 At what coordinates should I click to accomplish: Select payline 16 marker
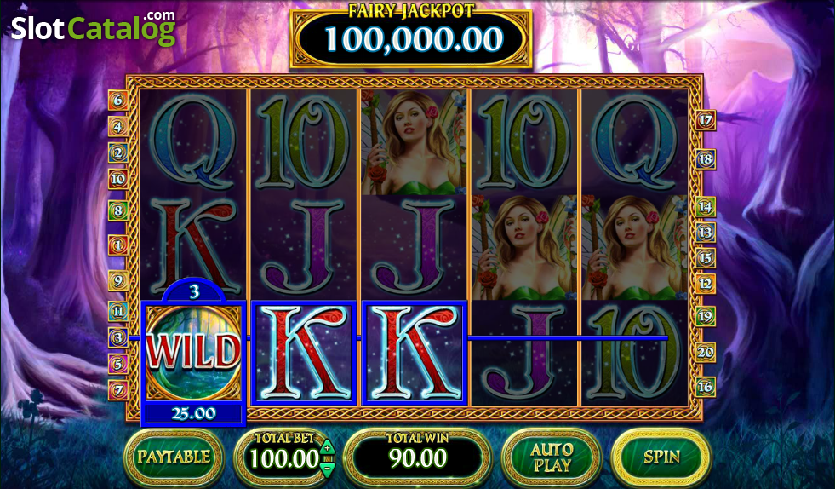pyautogui.click(x=705, y=387)
